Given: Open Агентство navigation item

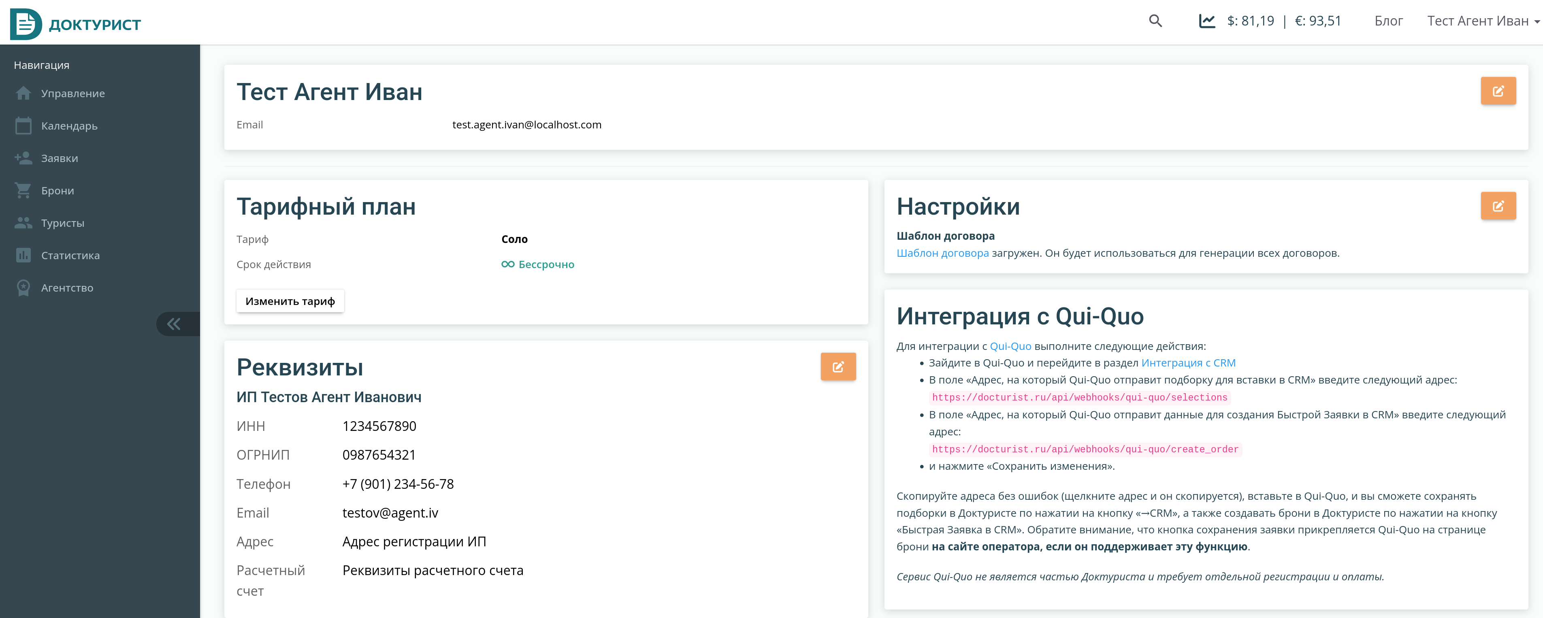Looking at the screenshot, I should pyautogui.click(x=67, y=288).
